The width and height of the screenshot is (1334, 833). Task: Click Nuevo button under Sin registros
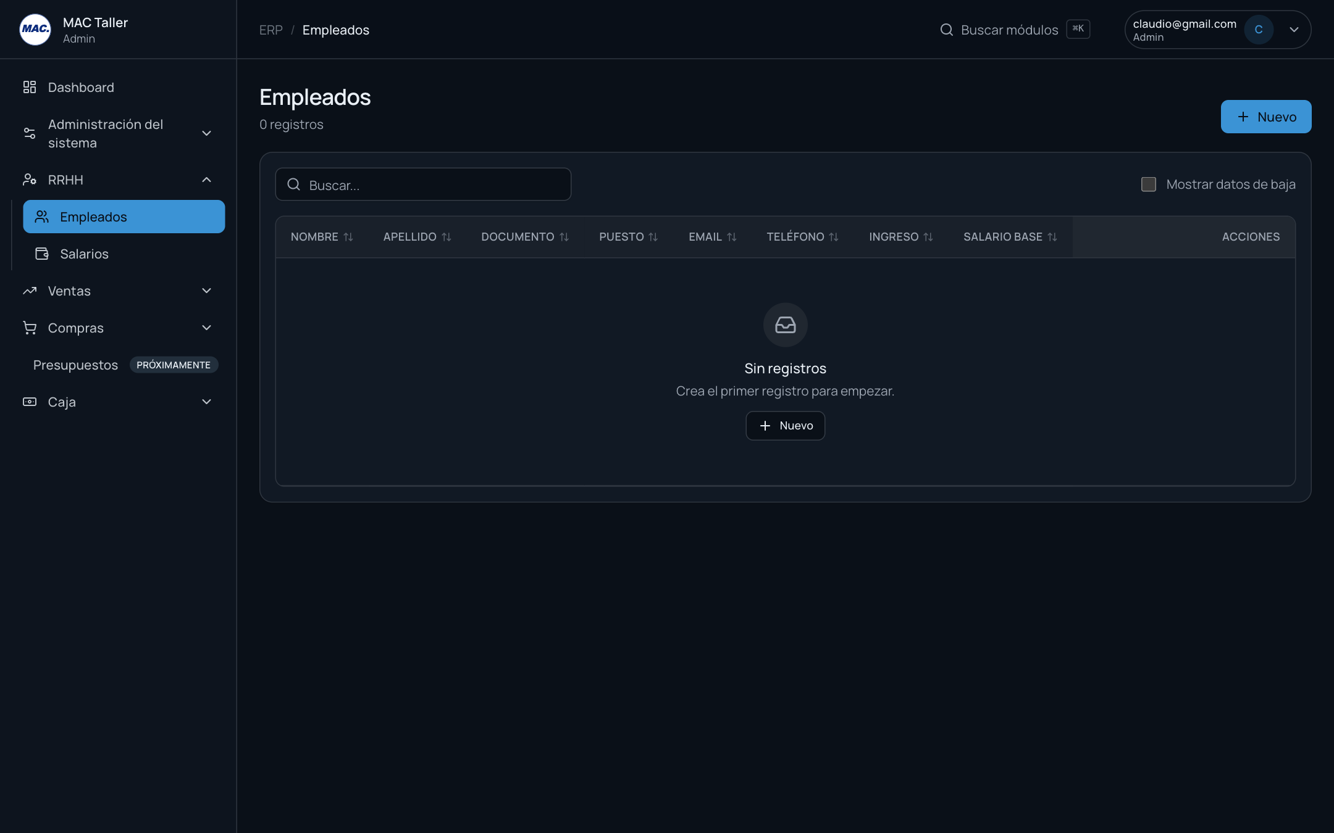point(786,426)
